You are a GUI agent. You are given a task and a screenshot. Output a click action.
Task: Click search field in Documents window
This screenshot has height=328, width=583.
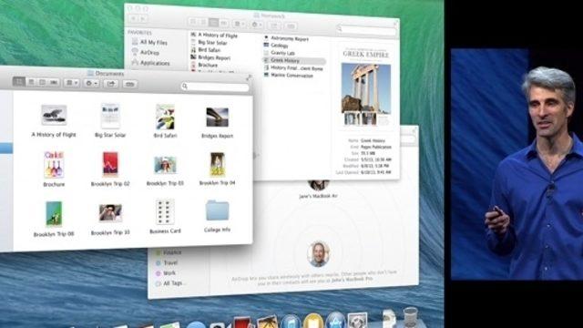tap(215, 87)
